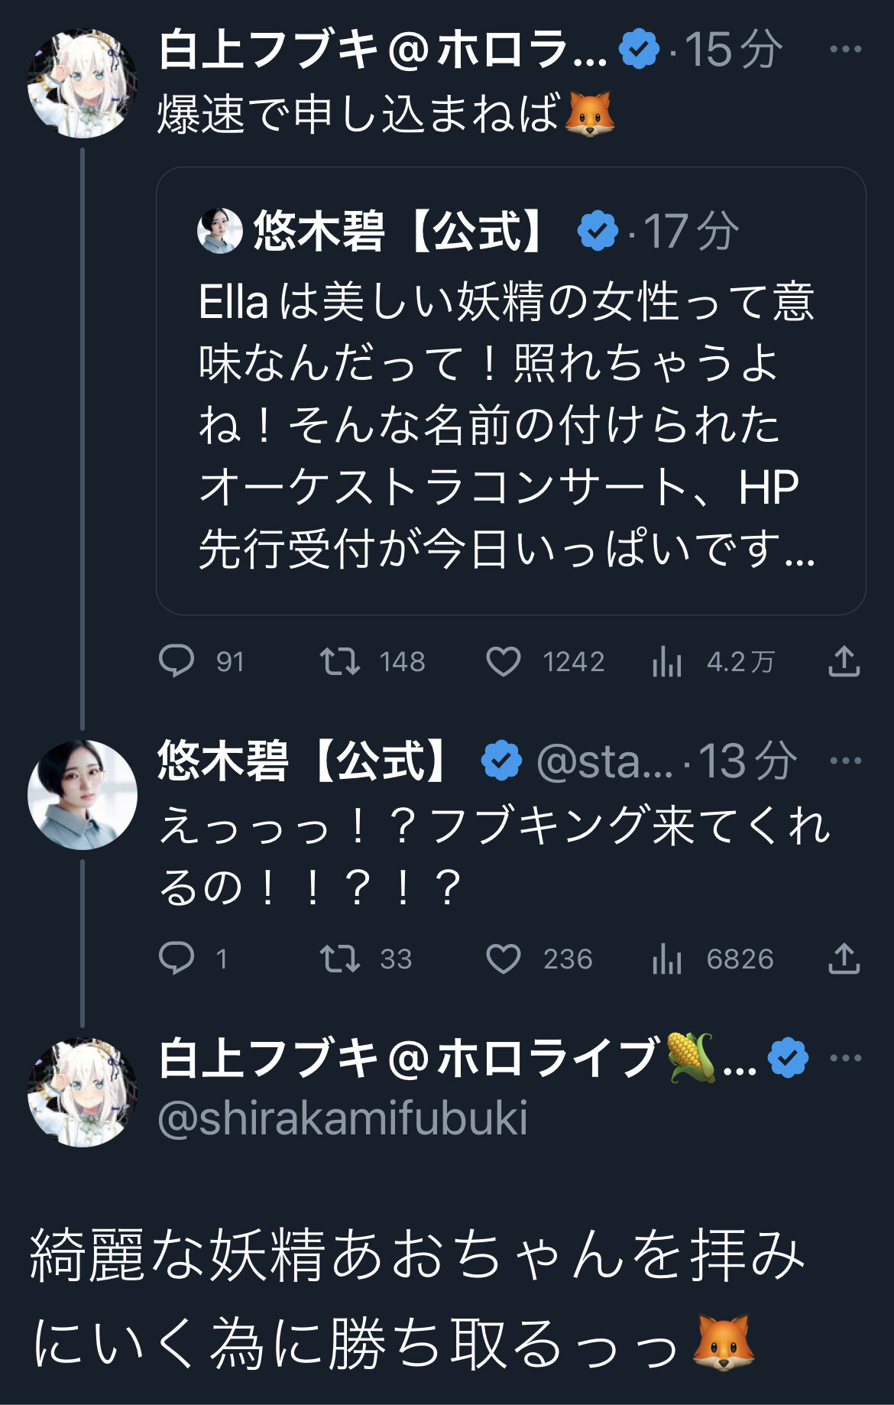894x1405 pixels.
Task: Open 悠木碧's profile photo in the reply
Action: [83, 795]
